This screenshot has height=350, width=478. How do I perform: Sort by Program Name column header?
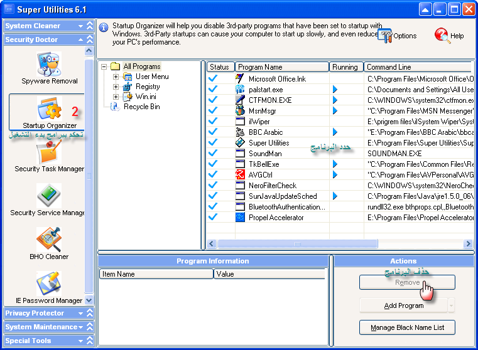click(282, 67)
